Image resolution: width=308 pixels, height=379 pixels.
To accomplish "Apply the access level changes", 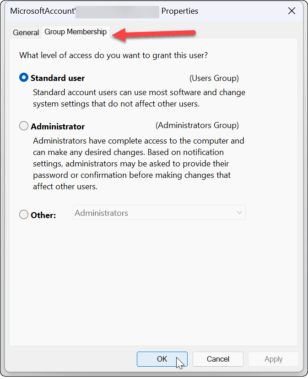I will point(273,359).
